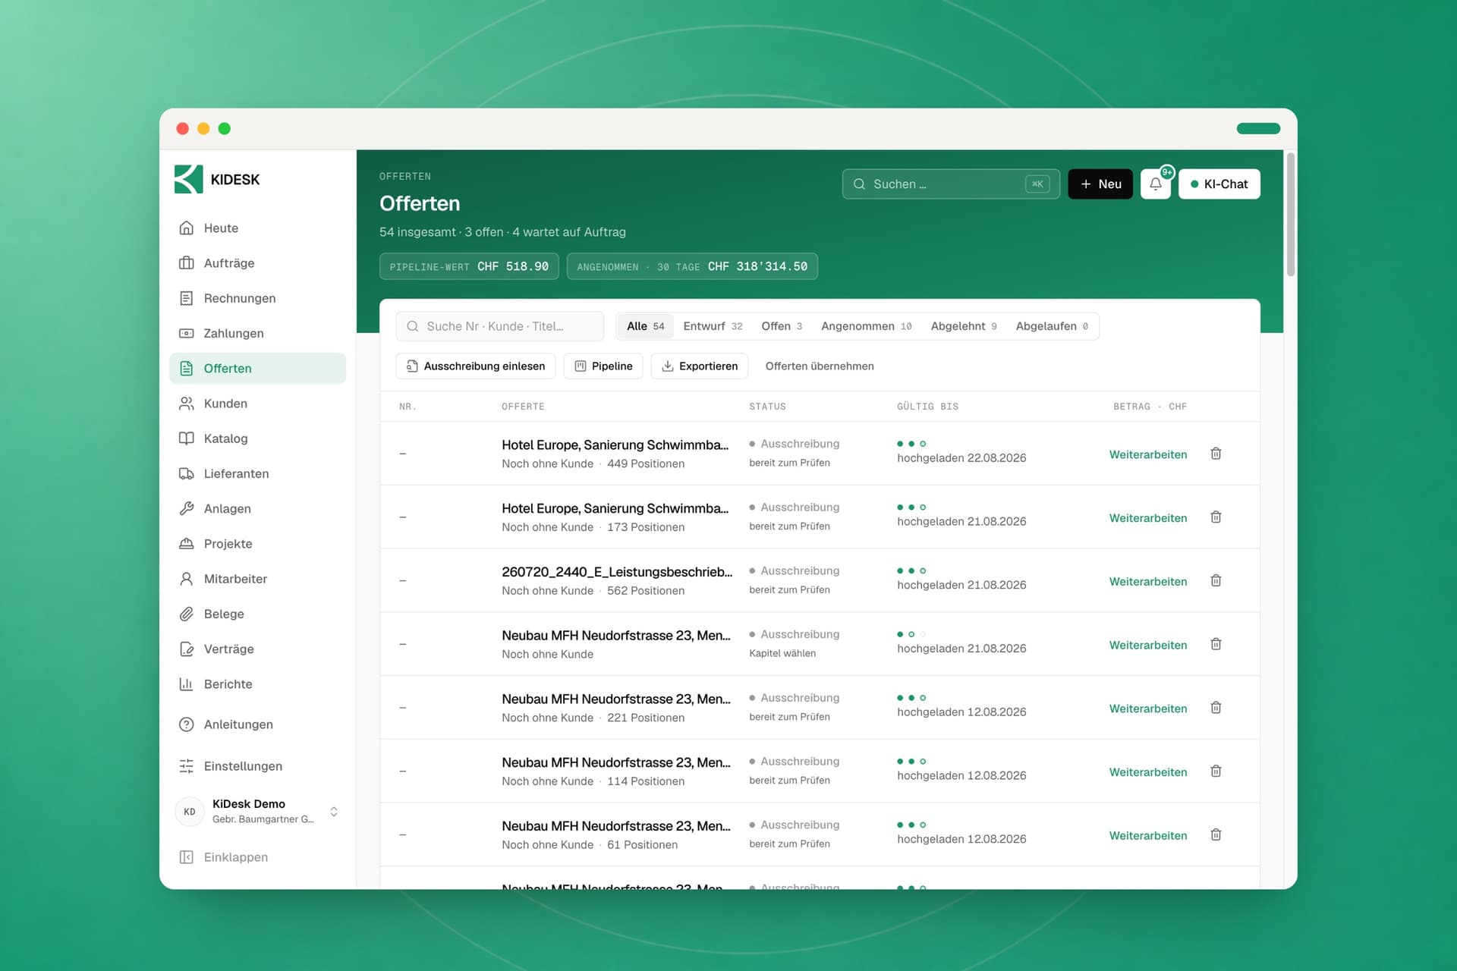Switch to the Entwurf filter tab
Screen dimensions: 1457x971
pyautogui.click(x=713, y=326)
